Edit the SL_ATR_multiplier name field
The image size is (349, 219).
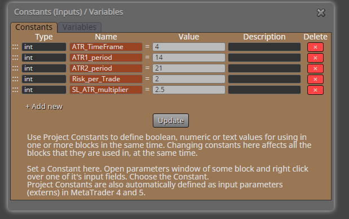point(106,90)
